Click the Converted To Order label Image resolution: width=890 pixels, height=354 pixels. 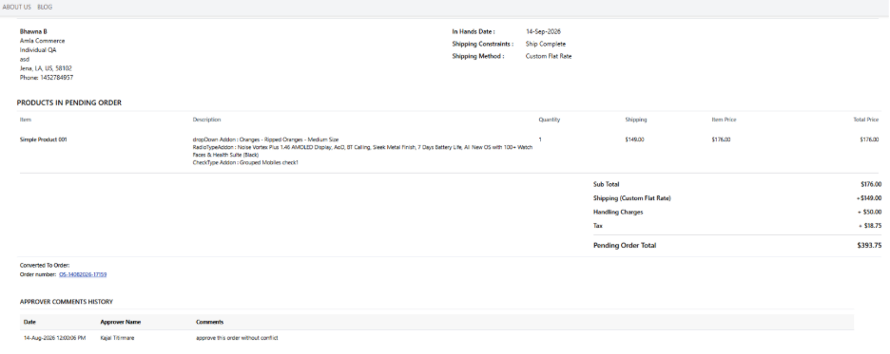pyautogui.click(x=45, y=265)
